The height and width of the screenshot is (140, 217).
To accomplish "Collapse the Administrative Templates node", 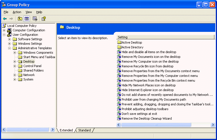I will coord(10,48).
